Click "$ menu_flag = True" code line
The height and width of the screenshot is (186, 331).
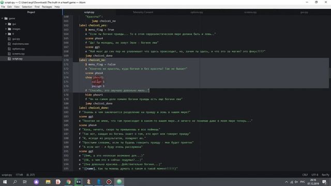pos(100,30)
